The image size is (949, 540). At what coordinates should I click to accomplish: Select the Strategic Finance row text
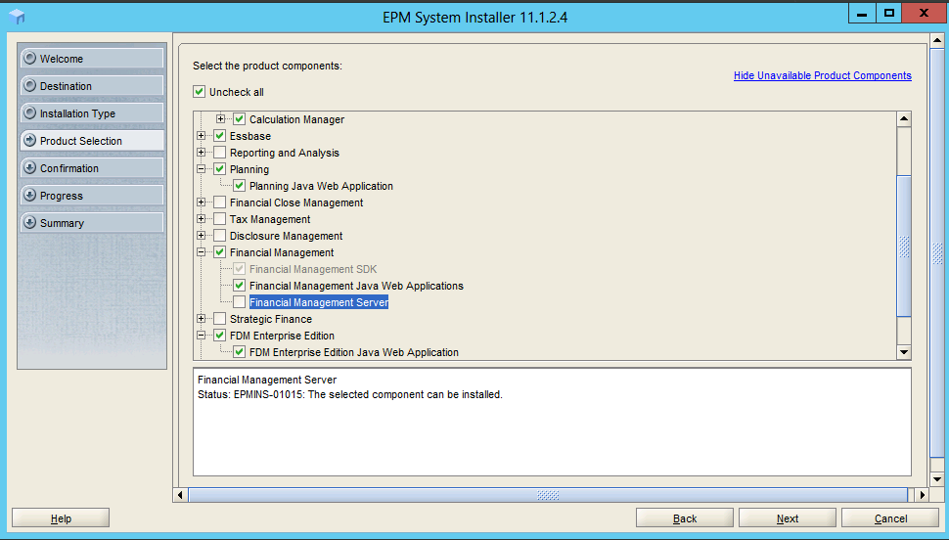(x=271, y=319)
